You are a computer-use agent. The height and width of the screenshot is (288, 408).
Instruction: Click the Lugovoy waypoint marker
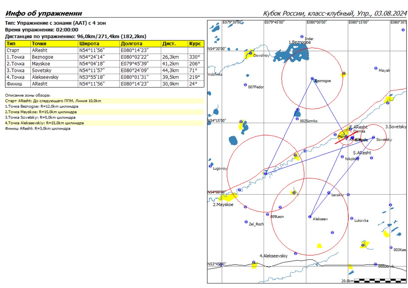[x=210, y=166]
